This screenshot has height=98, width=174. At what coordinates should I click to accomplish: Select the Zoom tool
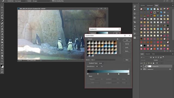click(2, 59)
